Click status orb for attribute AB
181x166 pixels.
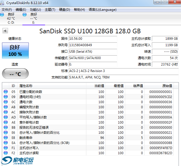tap(6, 107)
